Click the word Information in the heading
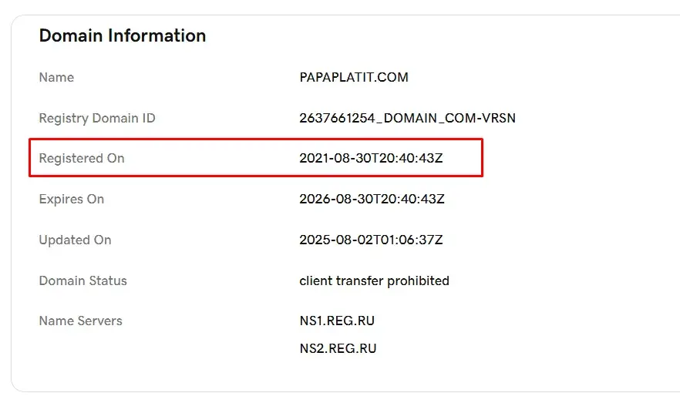 pos(157,35)
